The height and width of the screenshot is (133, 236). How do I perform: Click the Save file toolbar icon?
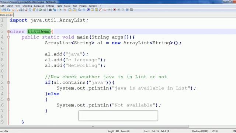click(x=4, y=10)
